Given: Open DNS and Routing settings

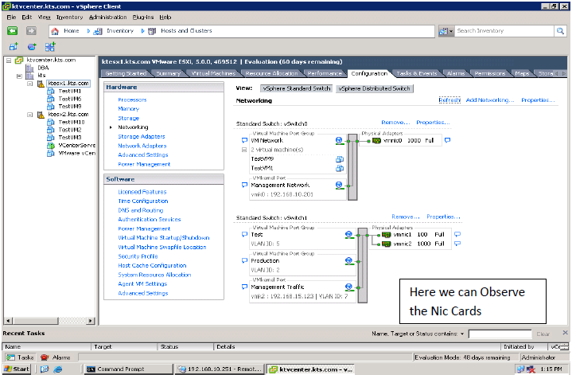Looking at the screenshot, I should coord(141,210).
